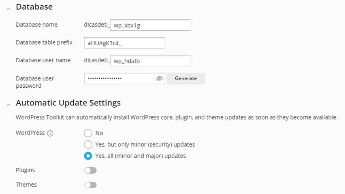
Task: Click the "Database table prefix" label
Action: pos(44,42)
